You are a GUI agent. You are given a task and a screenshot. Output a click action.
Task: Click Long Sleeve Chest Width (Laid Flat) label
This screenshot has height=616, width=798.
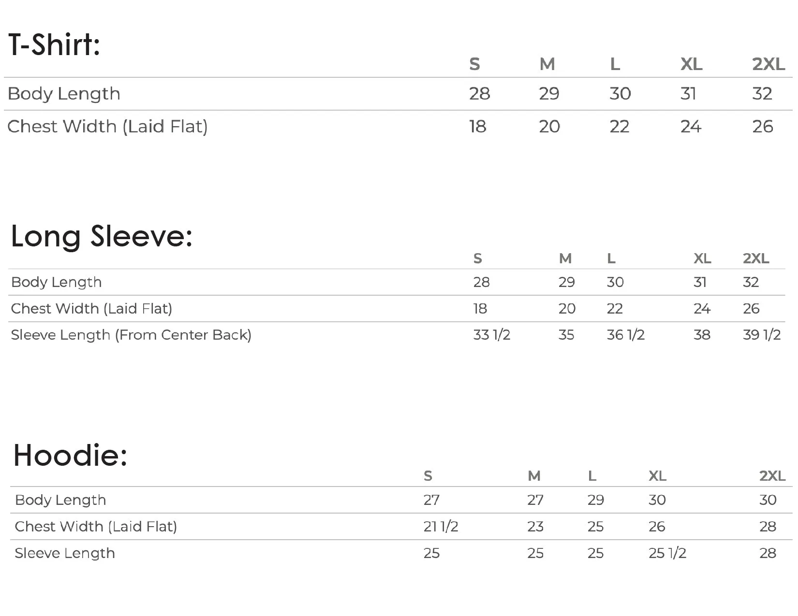click(x=91, y=309)
